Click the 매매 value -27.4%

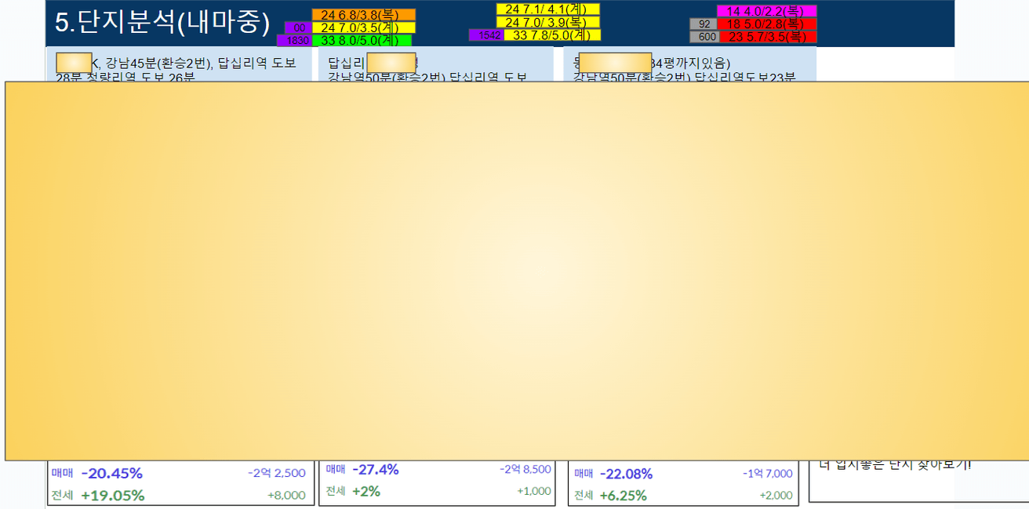pos(375,469)
